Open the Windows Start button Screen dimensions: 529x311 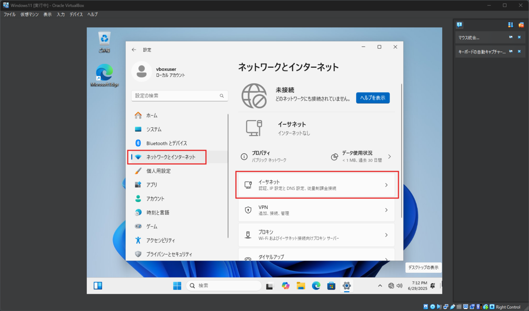[x=177, y=285]
